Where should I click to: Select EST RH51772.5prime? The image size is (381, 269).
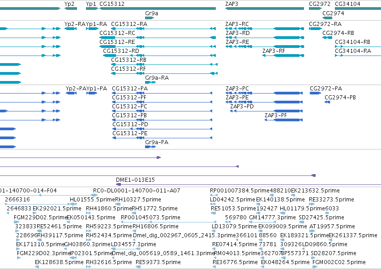point(154,209)
